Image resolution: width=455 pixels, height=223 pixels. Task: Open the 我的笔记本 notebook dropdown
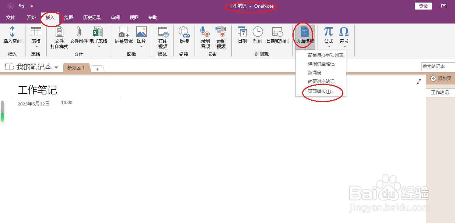[56, 67]
